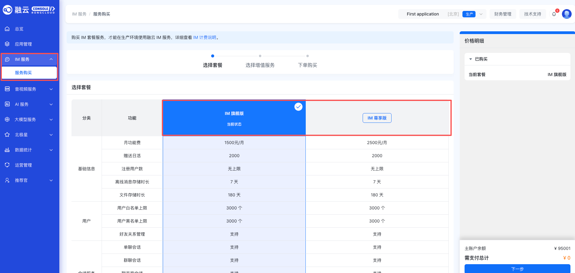This screenshot has height=273, width=575.
Task: Click the checkmark on IM 旗舰版 plan
Action: click(x=298, y=107)
